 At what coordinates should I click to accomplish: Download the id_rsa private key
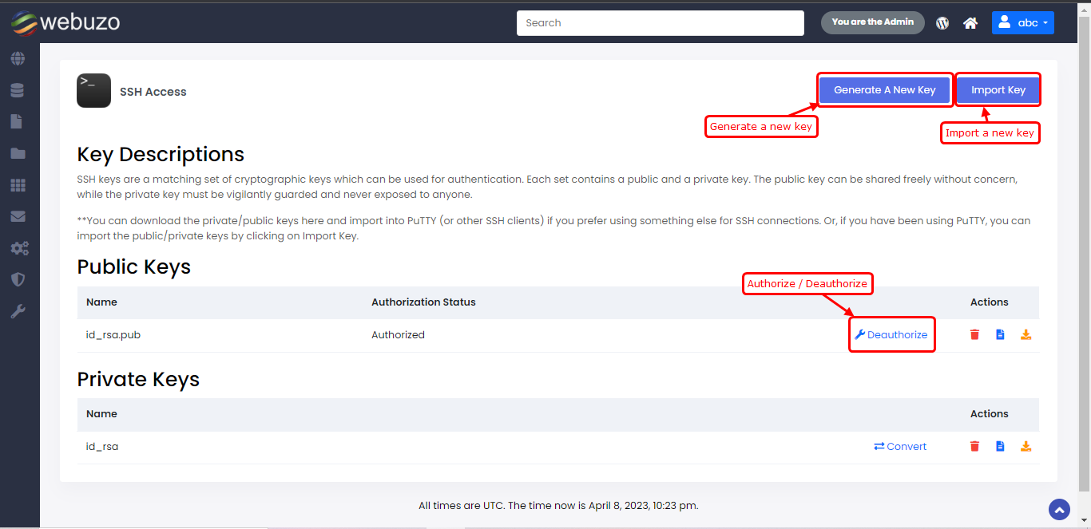coord(1026,447)
